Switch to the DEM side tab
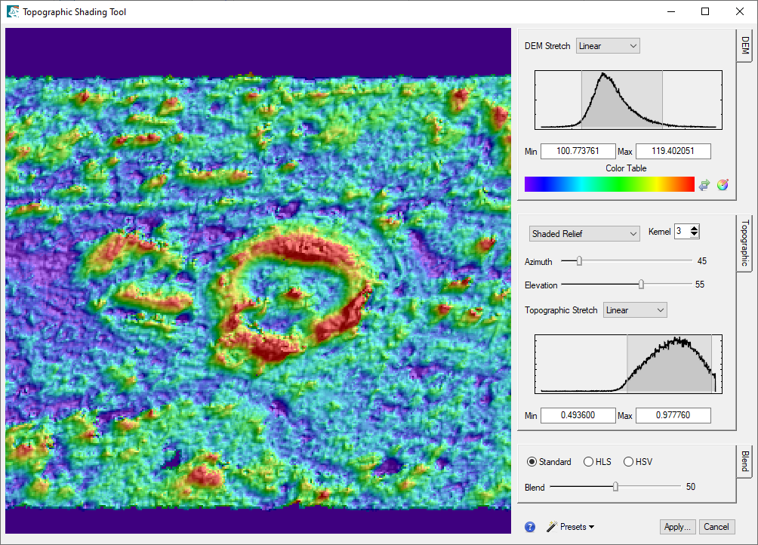Image resolution: width=758 pixels, height=545 pixels. (744, 45)
